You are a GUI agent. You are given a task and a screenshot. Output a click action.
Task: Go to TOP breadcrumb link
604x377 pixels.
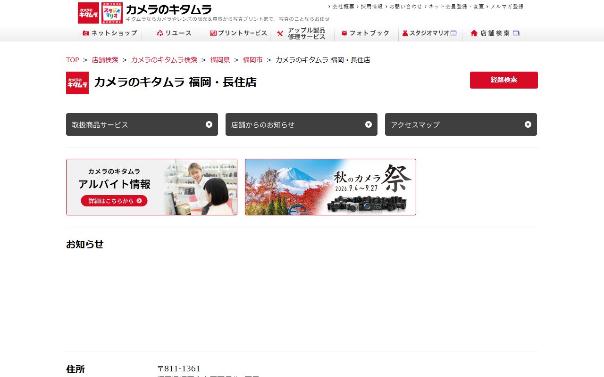[73, 60]
